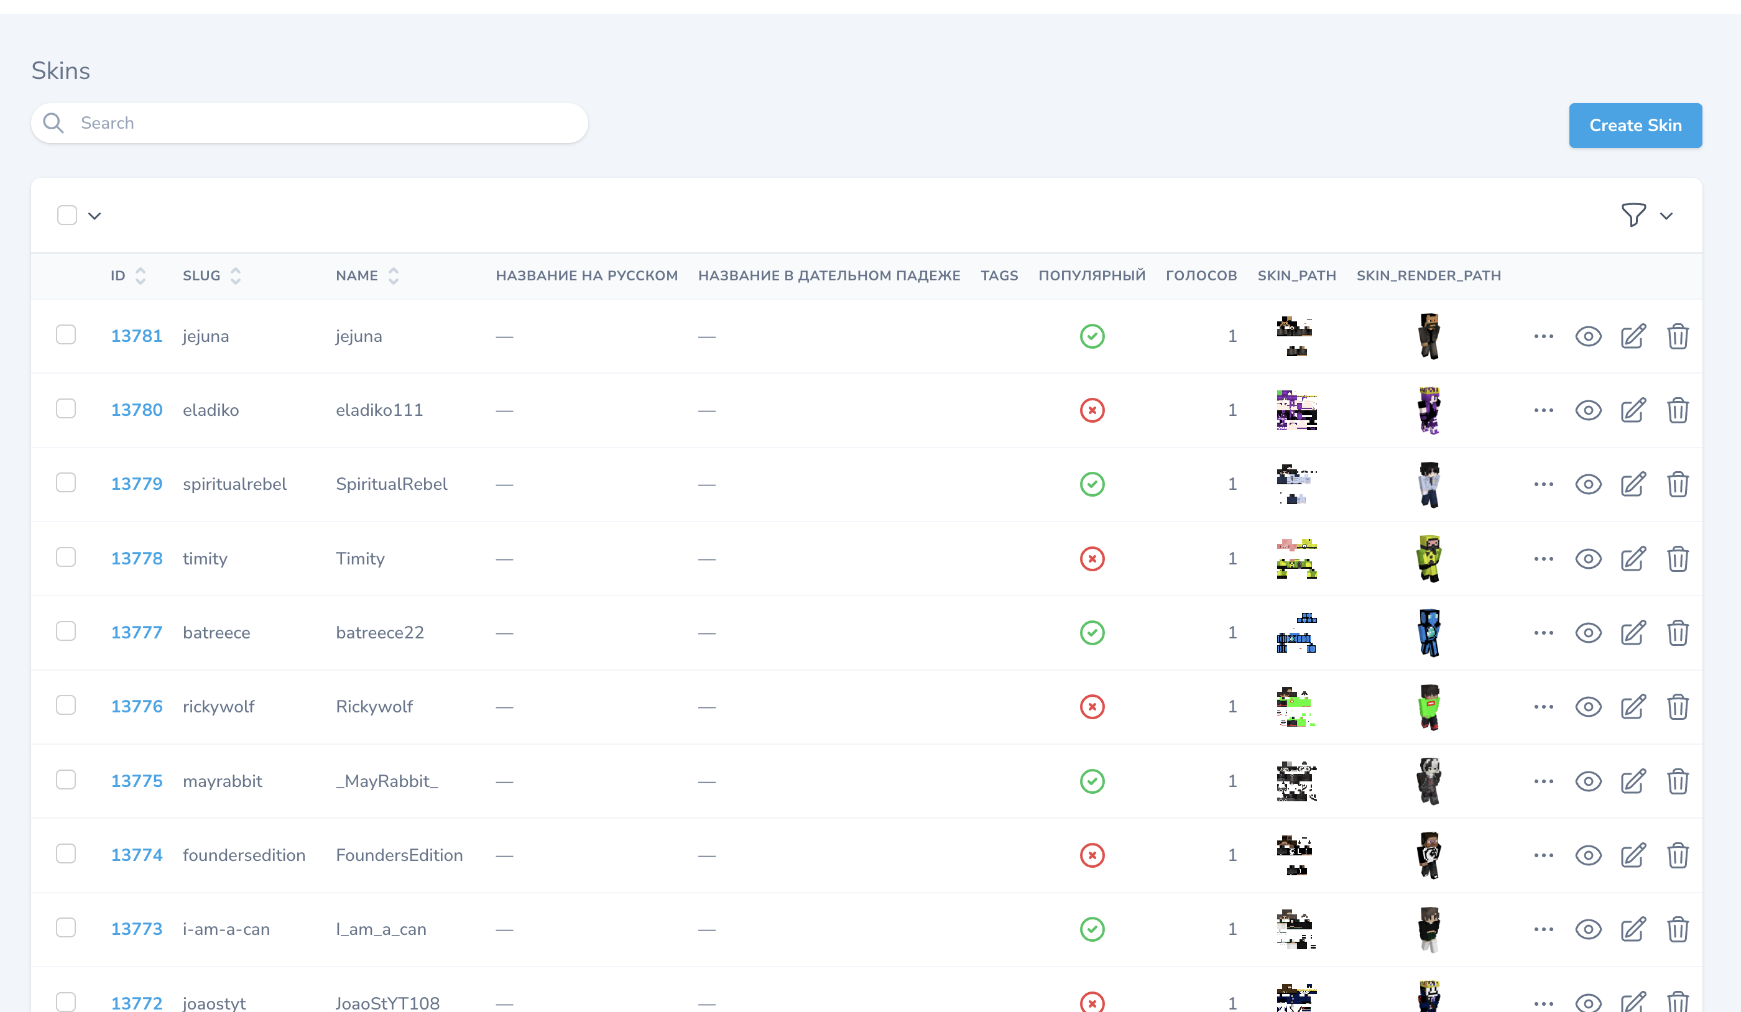Tick the rickywolf row checkbox

[66, 704]
